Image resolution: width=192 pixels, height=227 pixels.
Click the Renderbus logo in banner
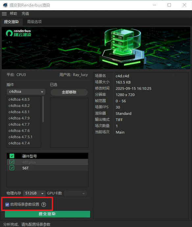coord(18,33)
